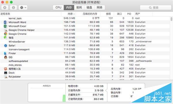Select the Sogou input method (搜狗输入法) icon
This screenshot has width=173, height=104.
tap(5, 69)
